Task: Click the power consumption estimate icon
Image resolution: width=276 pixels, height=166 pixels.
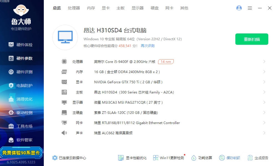Action: (194, 158)
